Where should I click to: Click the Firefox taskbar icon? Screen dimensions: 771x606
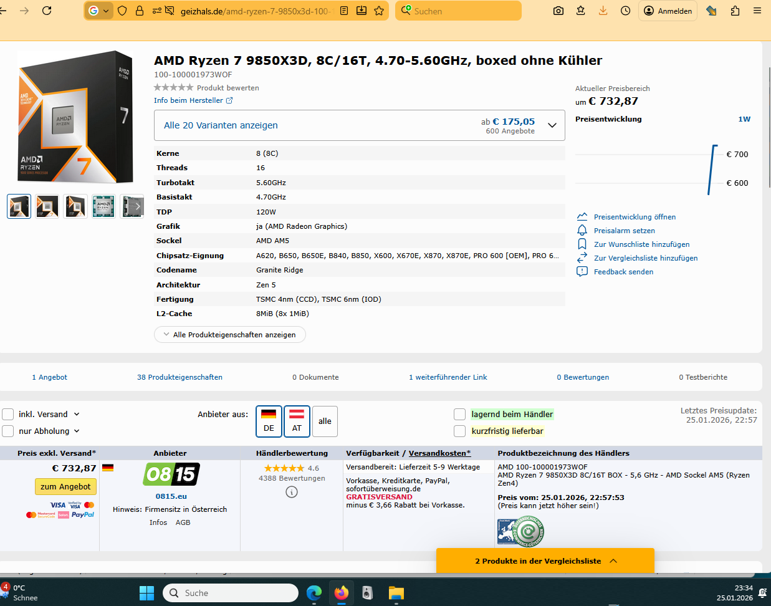pos(342,593)
